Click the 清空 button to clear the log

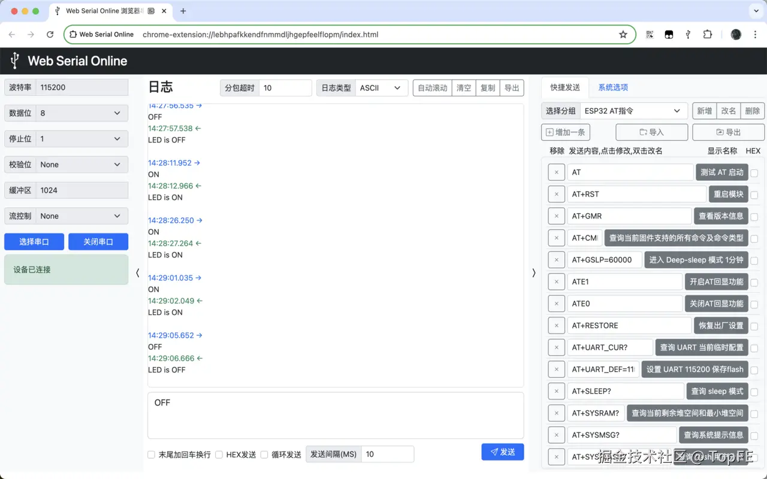463,88
